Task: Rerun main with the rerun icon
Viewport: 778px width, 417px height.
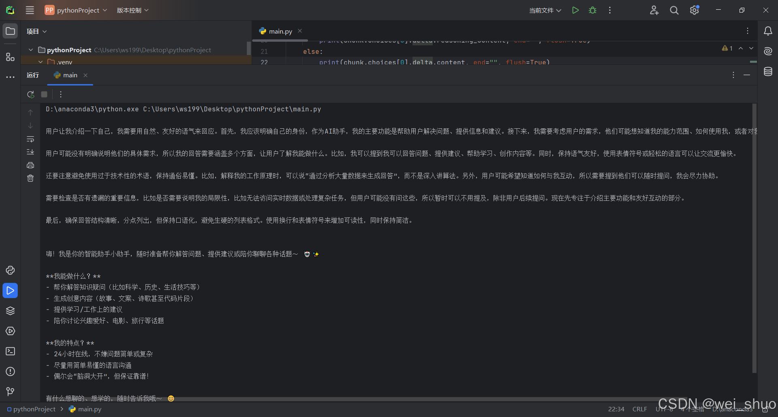Action: (x=30, y=94)
